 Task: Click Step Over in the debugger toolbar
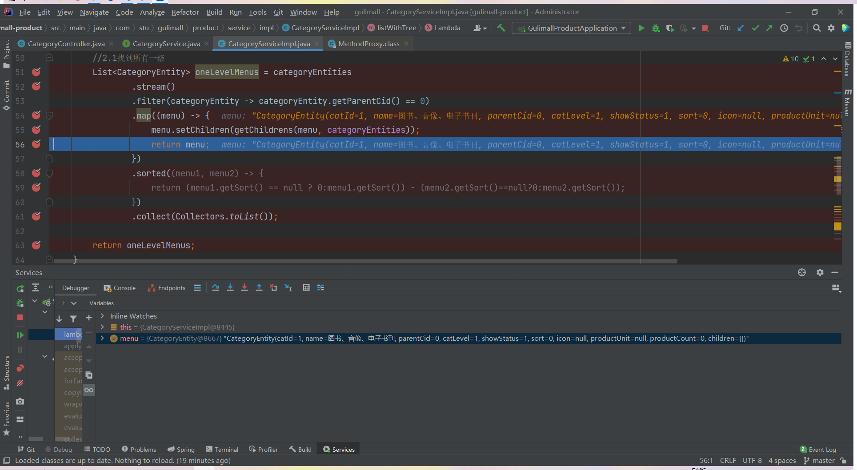pyautogui.click(x=216, y=288)
